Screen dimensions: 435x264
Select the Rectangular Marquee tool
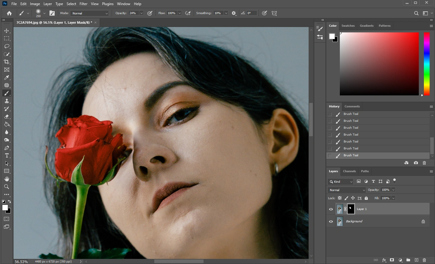(7, 39)
